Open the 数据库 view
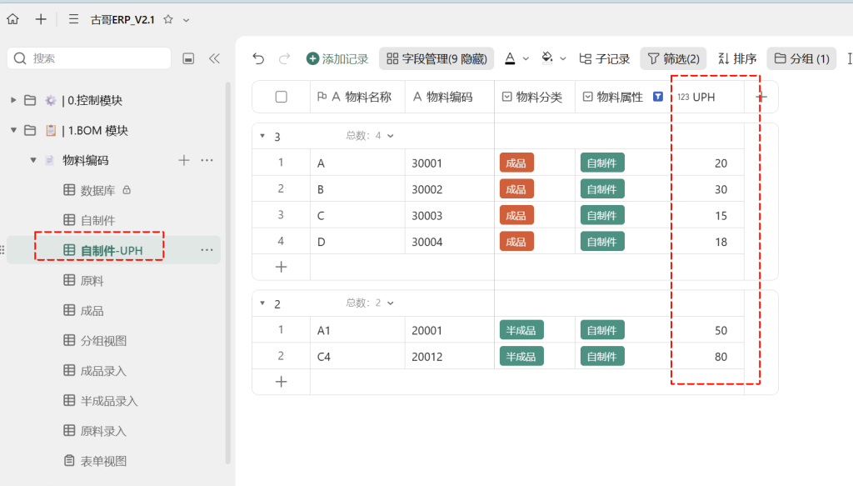 (97, 190)
